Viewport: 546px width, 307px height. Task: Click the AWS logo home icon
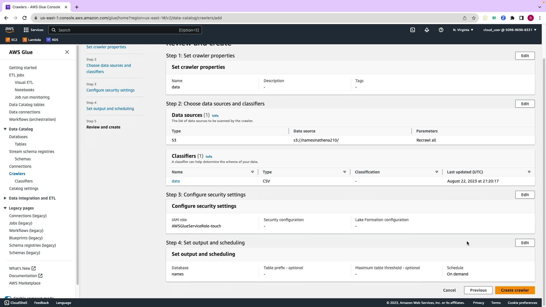[x=9, y=30]
